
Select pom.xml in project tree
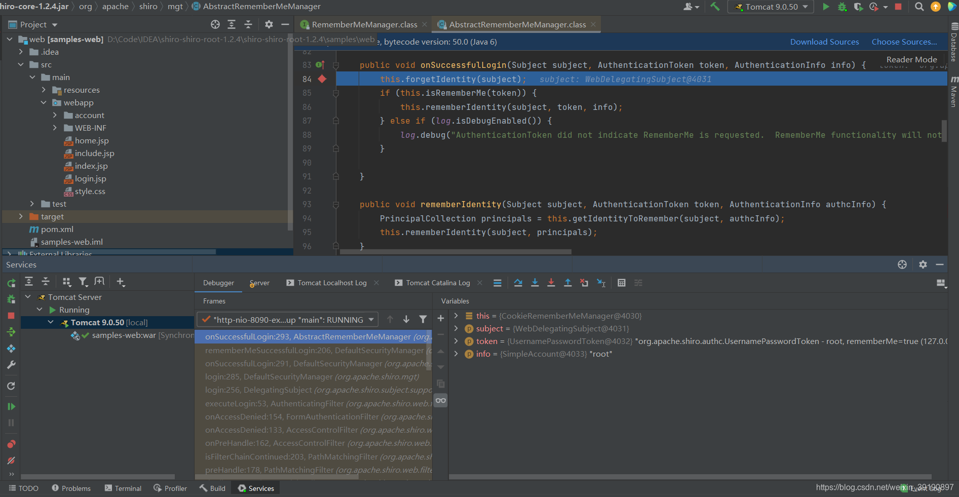[57, 229]
